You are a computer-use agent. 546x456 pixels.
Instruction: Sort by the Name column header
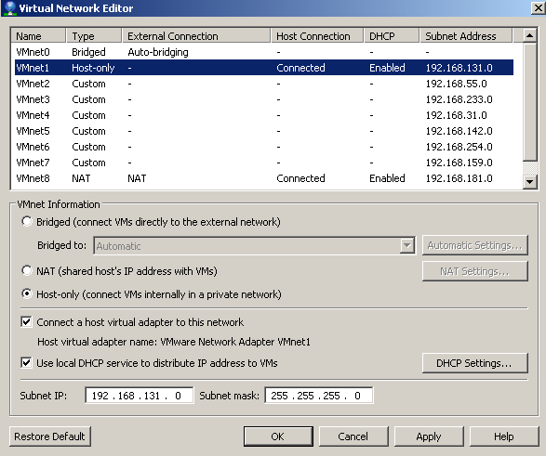click(38, 36)
